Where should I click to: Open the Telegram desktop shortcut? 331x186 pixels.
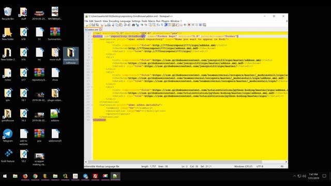pos(8,135)
